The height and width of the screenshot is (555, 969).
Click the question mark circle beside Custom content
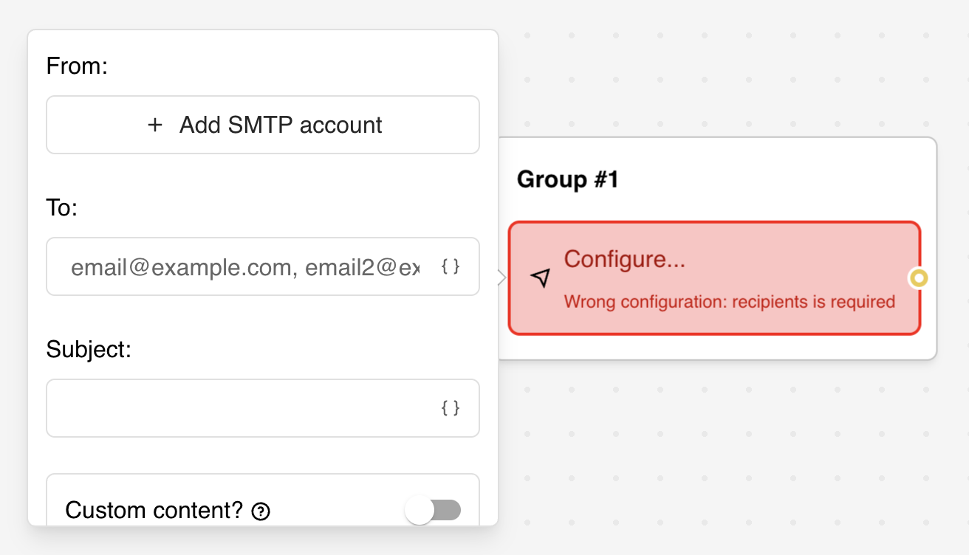[260, 510]
